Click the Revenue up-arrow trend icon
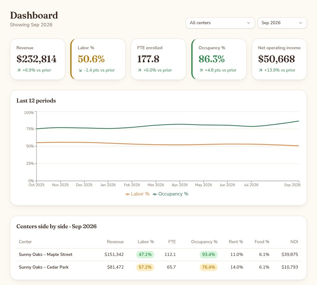This screenshot has width=317, height=285. (19, 70)
